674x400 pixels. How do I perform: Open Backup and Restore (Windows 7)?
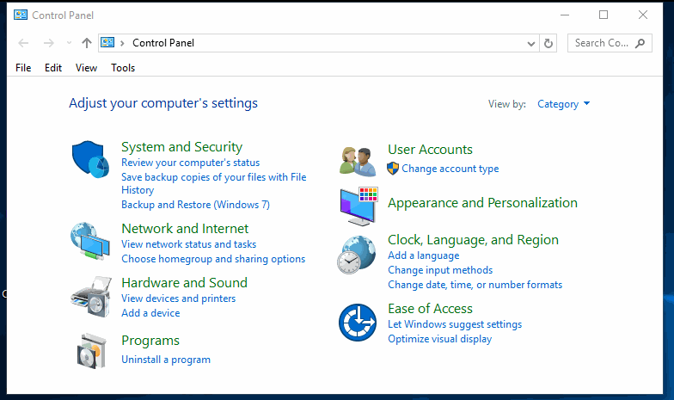tap(196, 205)
